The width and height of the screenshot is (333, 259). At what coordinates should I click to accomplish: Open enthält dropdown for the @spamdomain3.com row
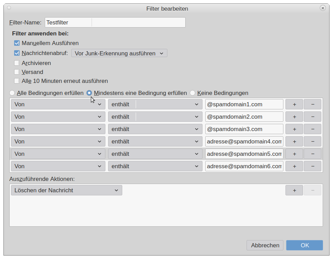click(x=155, y=129)
